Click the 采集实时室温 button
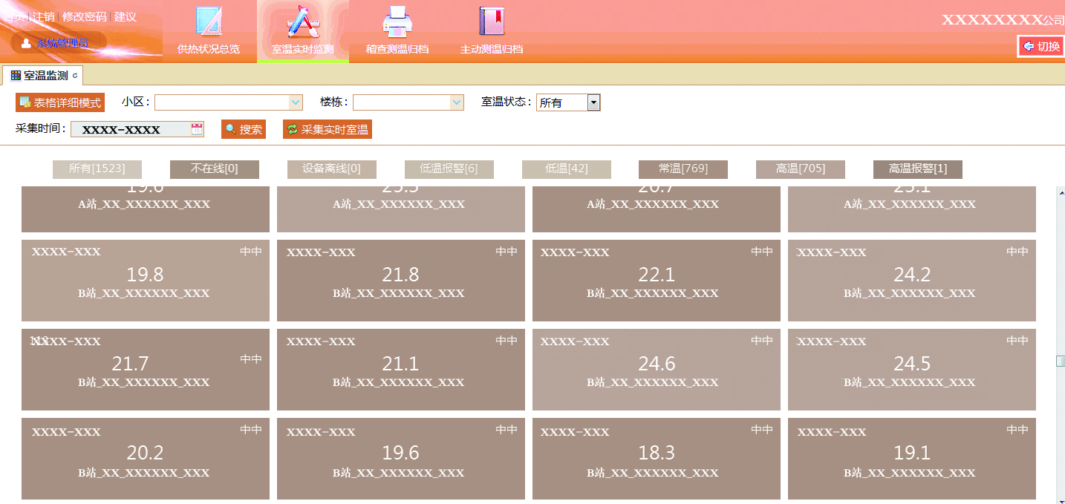The width and height of the screenshot is (1065, 504). pos(328,129)
